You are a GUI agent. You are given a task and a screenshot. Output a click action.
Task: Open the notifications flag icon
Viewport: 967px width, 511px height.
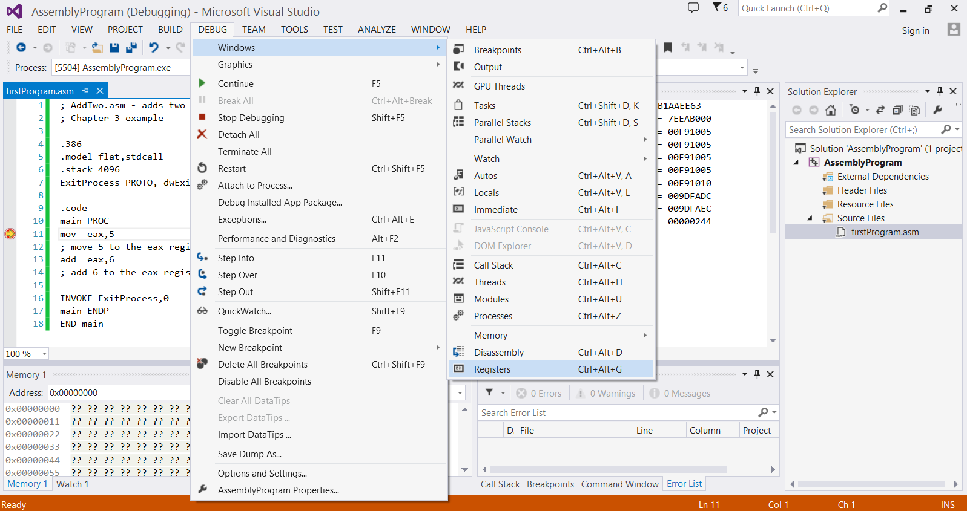[717, 7]
